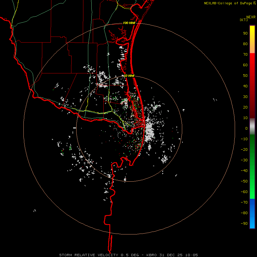Click the 90 value on the velocity scale
This screenshot has width=257, height=257.
point(245,33)
